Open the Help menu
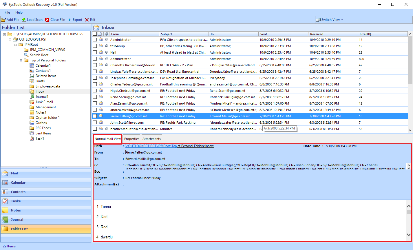The width and height of the screenshot is (413, 250). [x=19, y=12]
